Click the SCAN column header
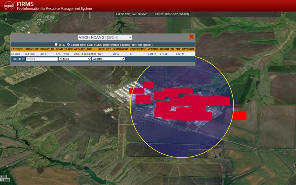The width and height of the screenshot is (296, 185). pos(59,49)
